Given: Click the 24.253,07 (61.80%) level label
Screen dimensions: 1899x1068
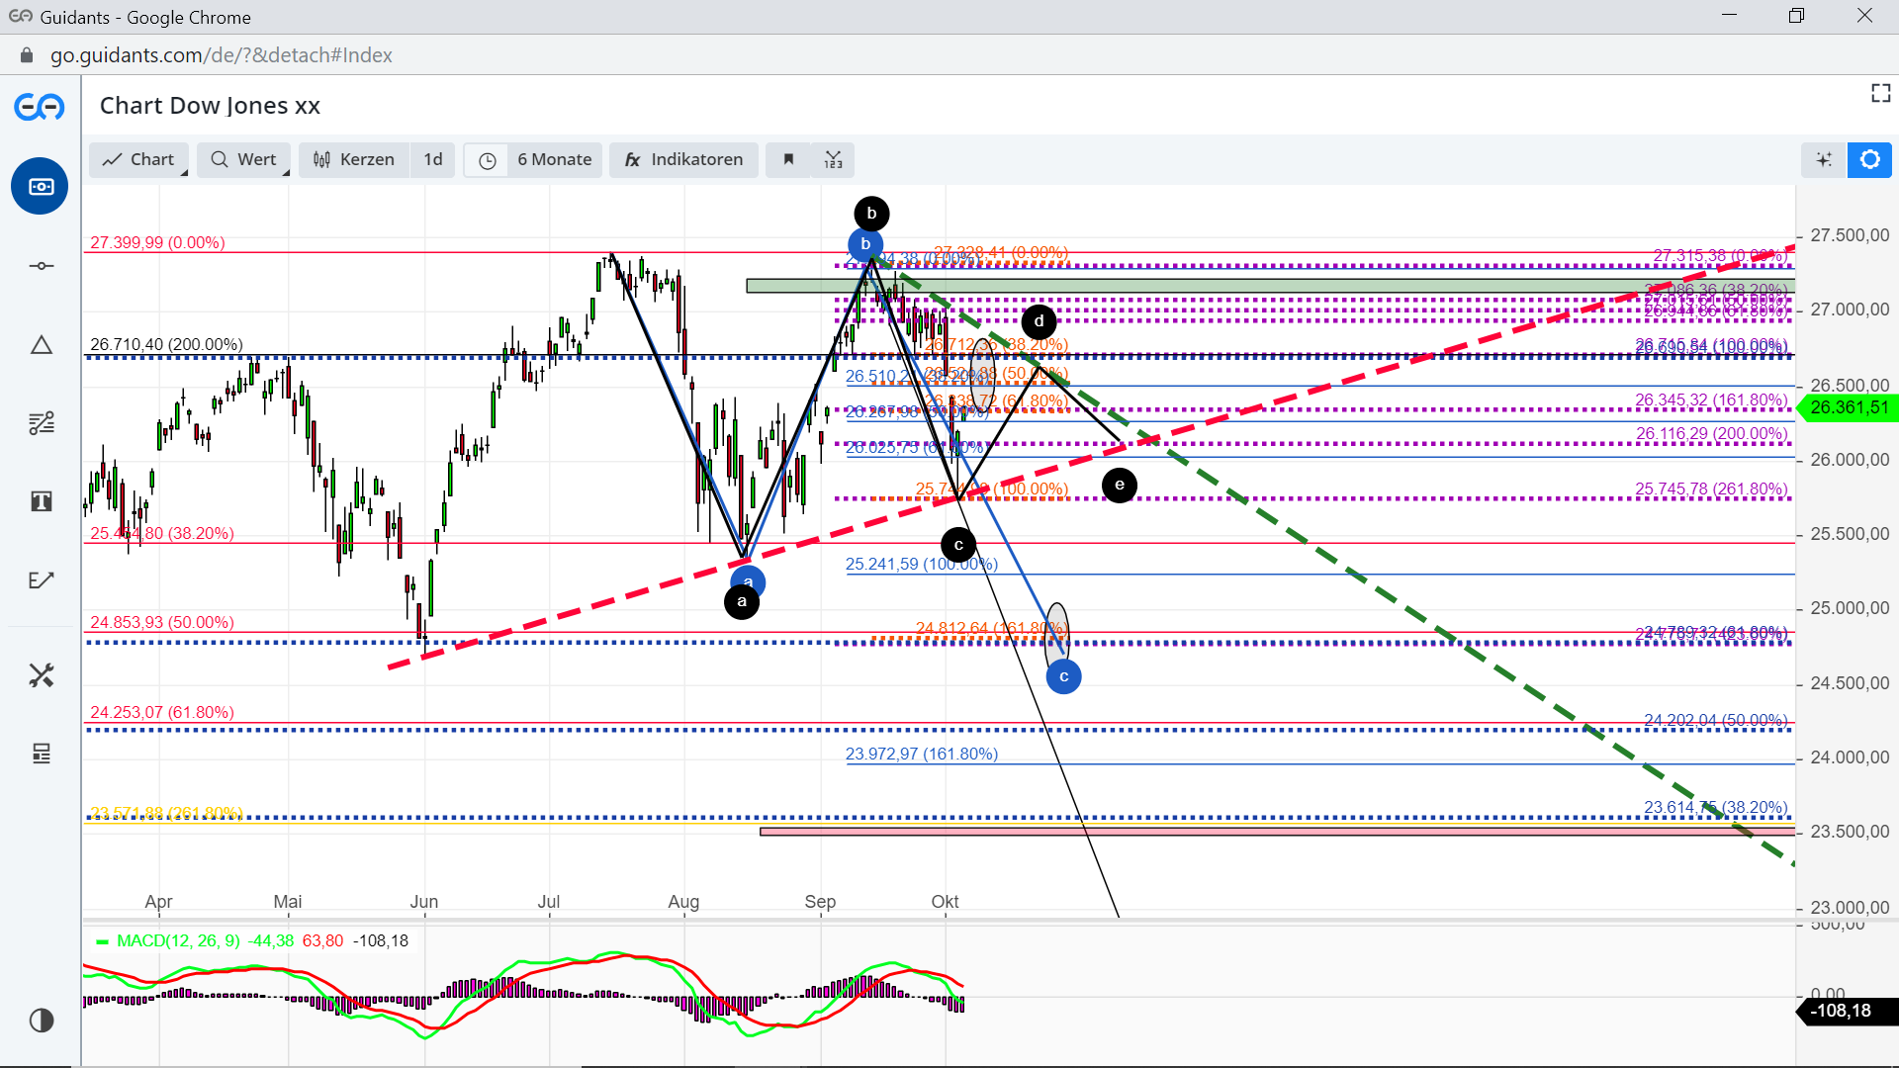Looking at the screenshot, I should [x=162, y=712].
